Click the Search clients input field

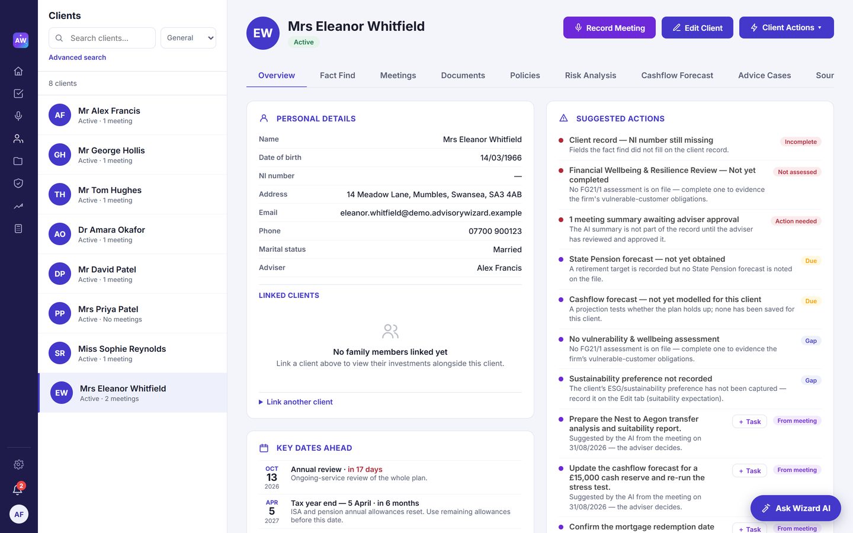pyautogui.click(x=102, y=38)
